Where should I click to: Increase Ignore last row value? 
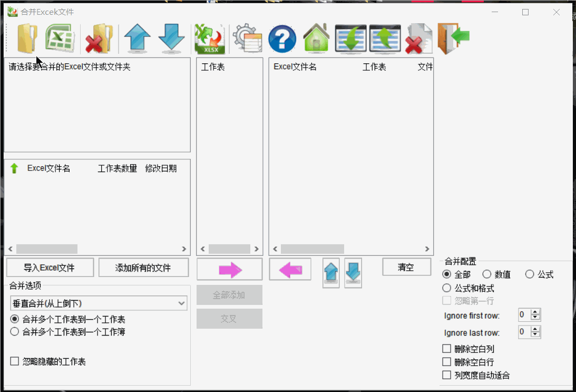(535, 330)
